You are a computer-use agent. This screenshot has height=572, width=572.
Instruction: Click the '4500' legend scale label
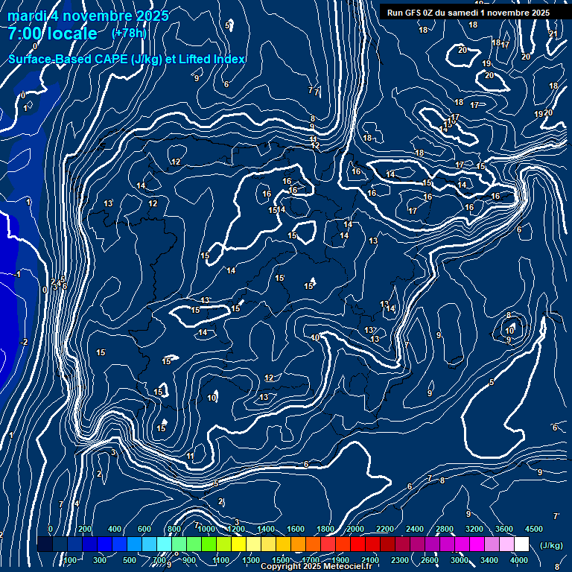coord(534,529)
